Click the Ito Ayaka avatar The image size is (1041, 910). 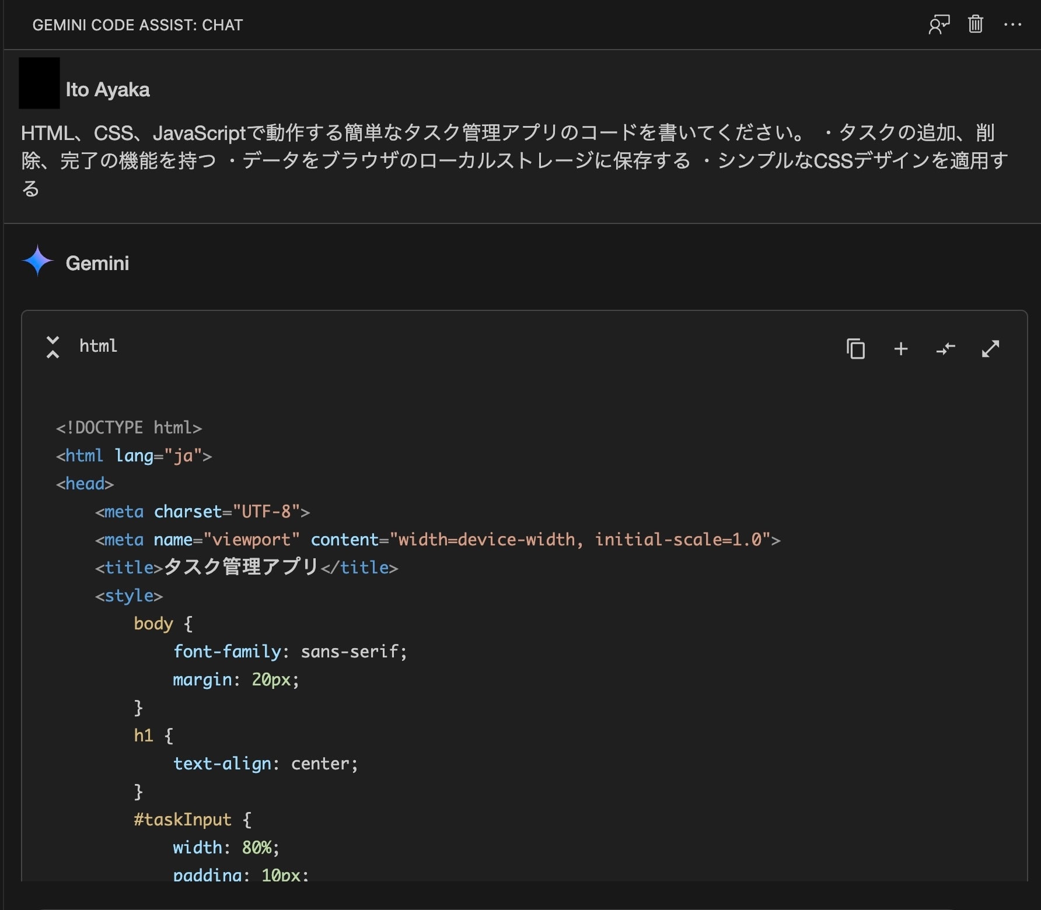(39, 83)
